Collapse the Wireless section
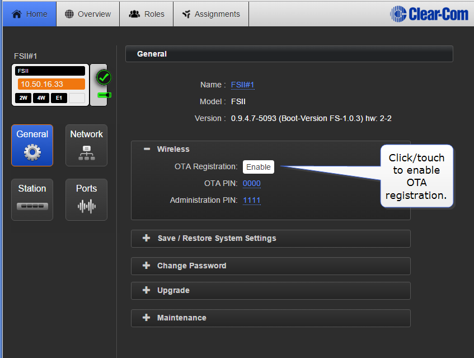The height and width of the screenshot is (358, 474). (x=147, y=149)
